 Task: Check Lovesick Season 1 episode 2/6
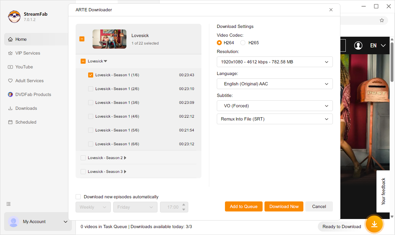[91, 89]
